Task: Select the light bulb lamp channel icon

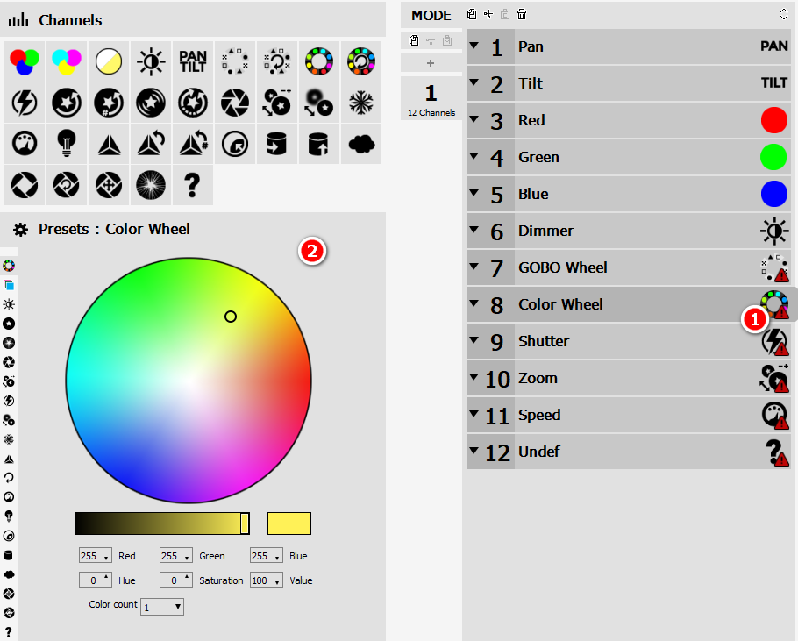Action: (x=66, y=144)
